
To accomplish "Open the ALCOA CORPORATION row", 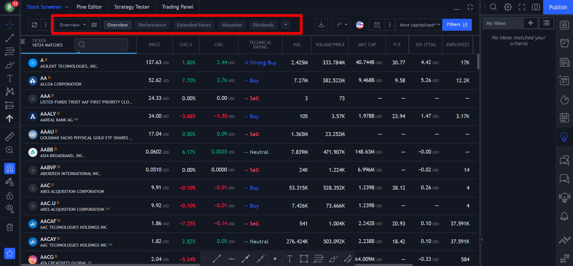I will 249,81.
